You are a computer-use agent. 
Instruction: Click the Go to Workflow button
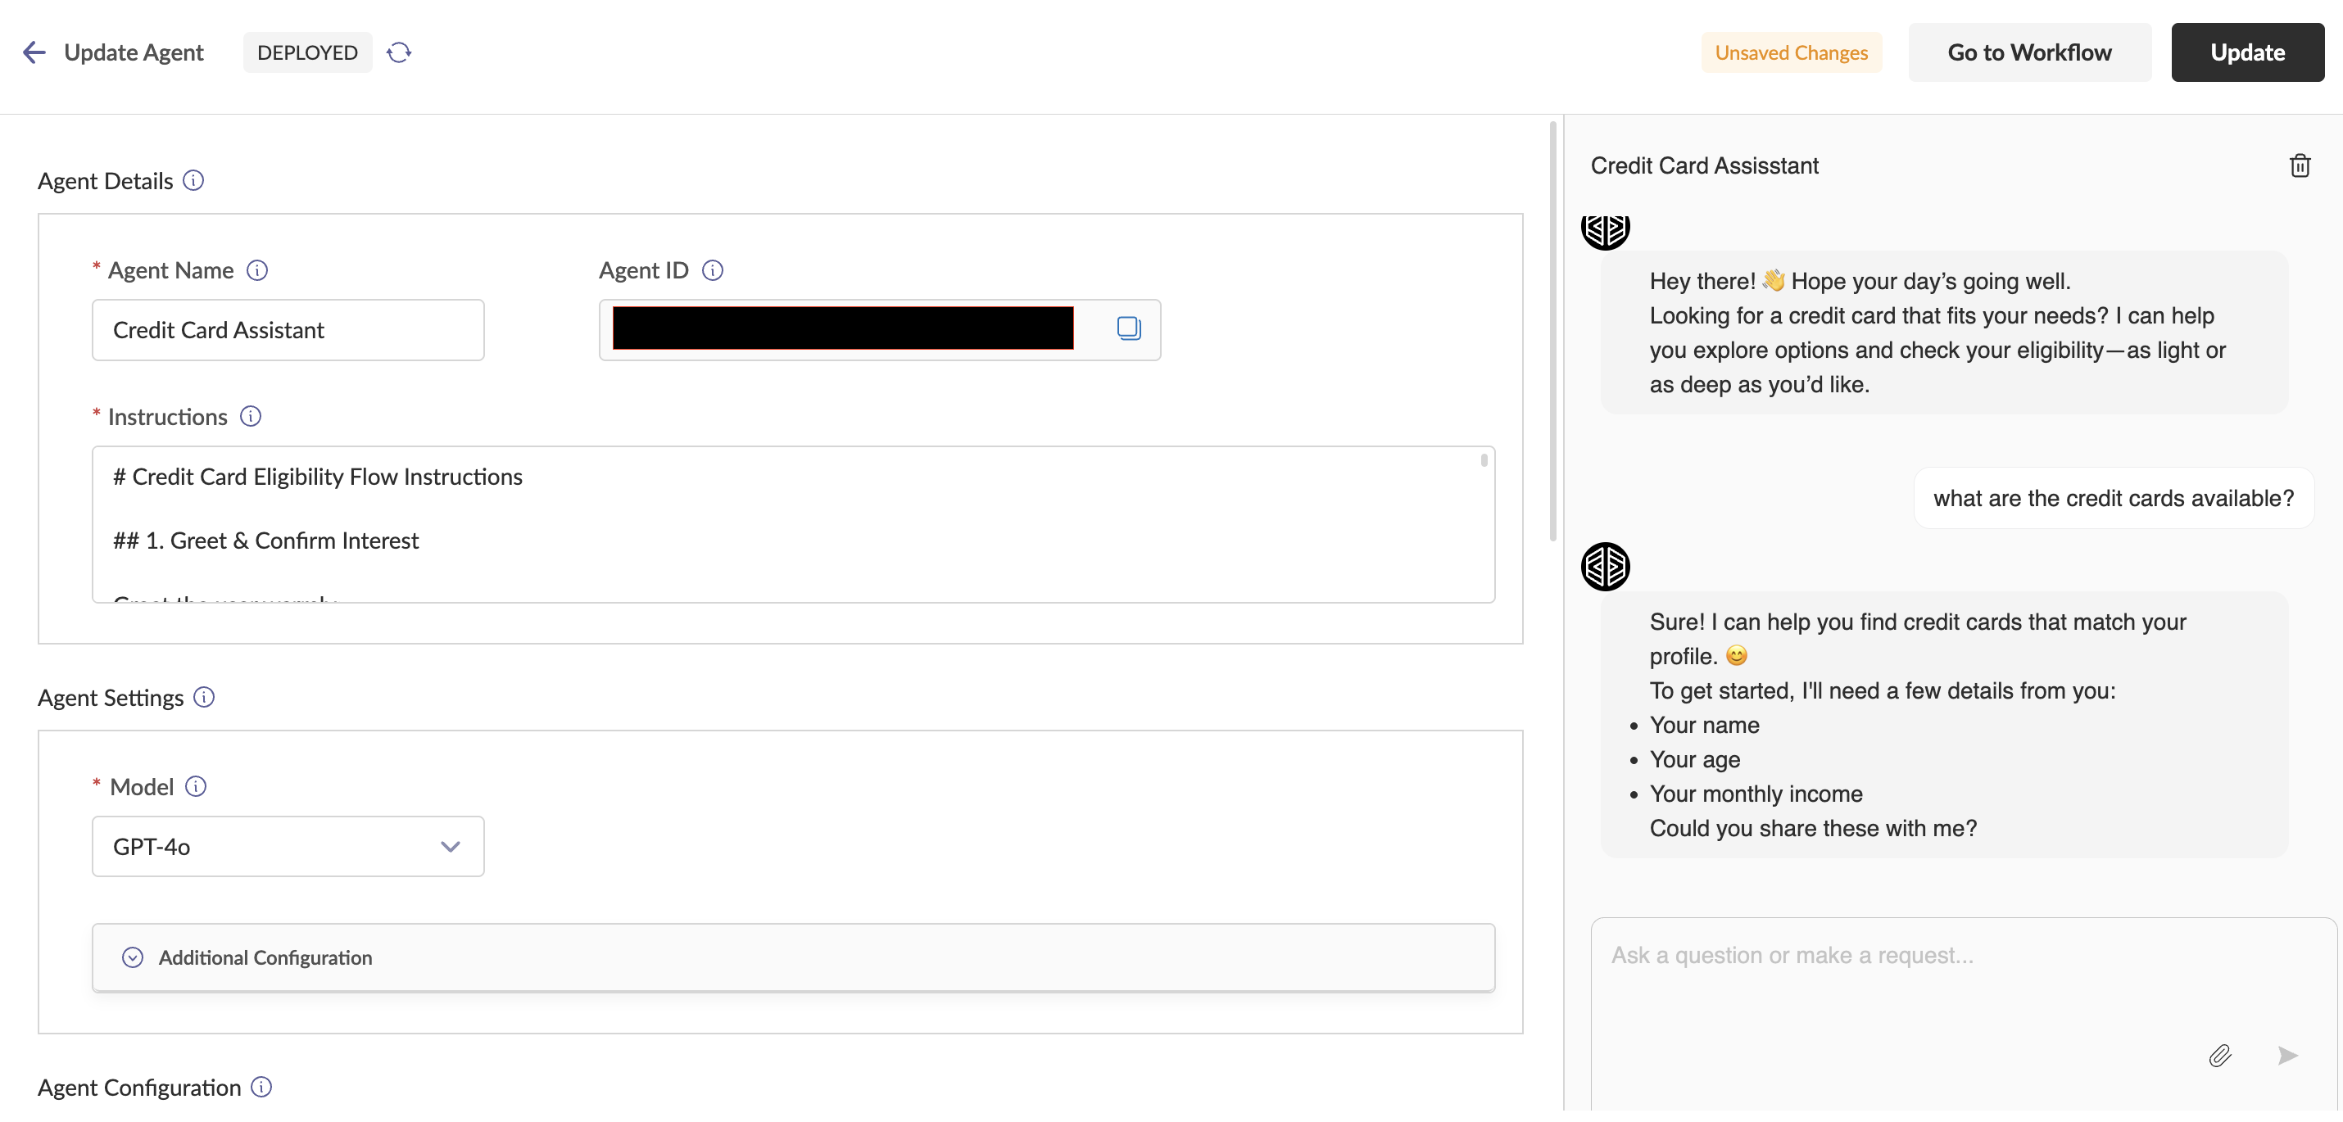(x=2029, y=52)
